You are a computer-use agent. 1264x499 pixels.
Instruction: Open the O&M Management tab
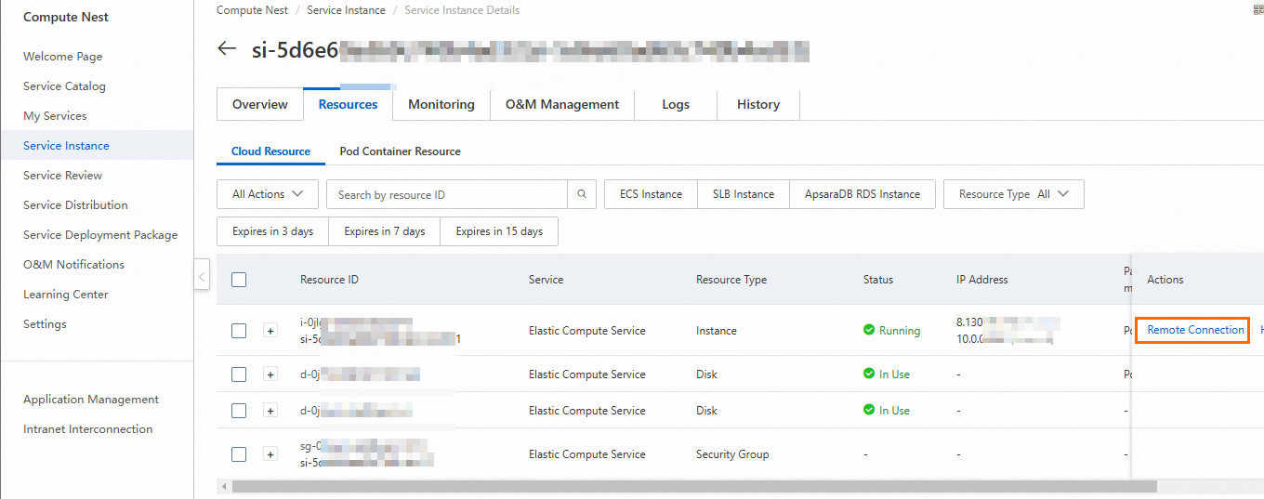[x=562, y=104]
